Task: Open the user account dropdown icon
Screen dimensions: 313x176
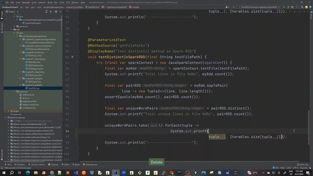Action: point(227,7)
